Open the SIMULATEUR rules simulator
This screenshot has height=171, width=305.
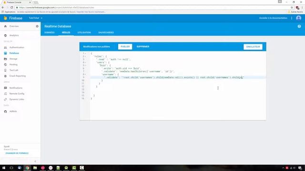click(253, 47)
